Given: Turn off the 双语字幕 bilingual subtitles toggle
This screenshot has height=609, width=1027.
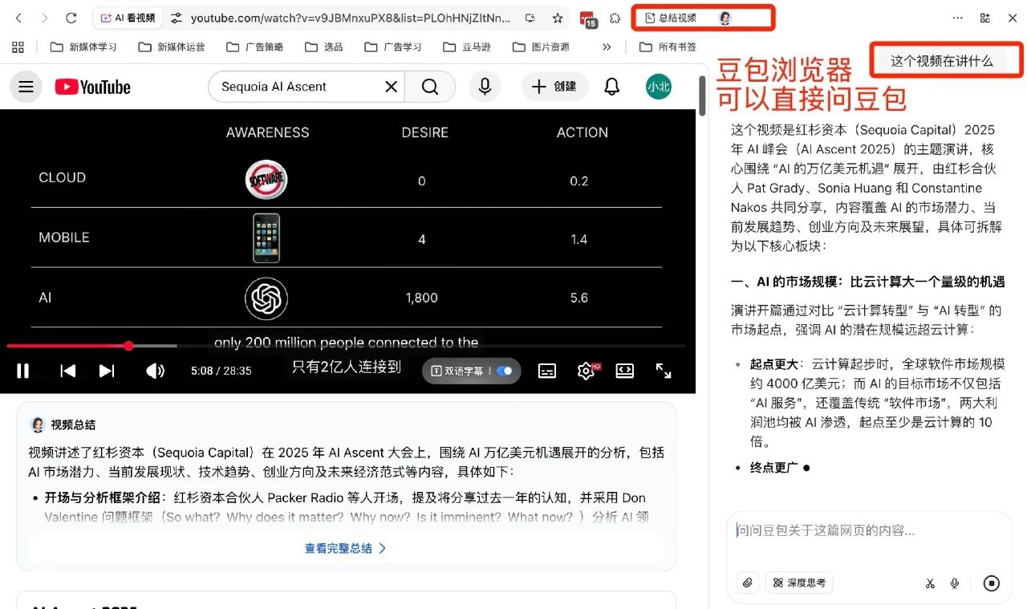Looking at the screenshot, I should tap(505, 371).
